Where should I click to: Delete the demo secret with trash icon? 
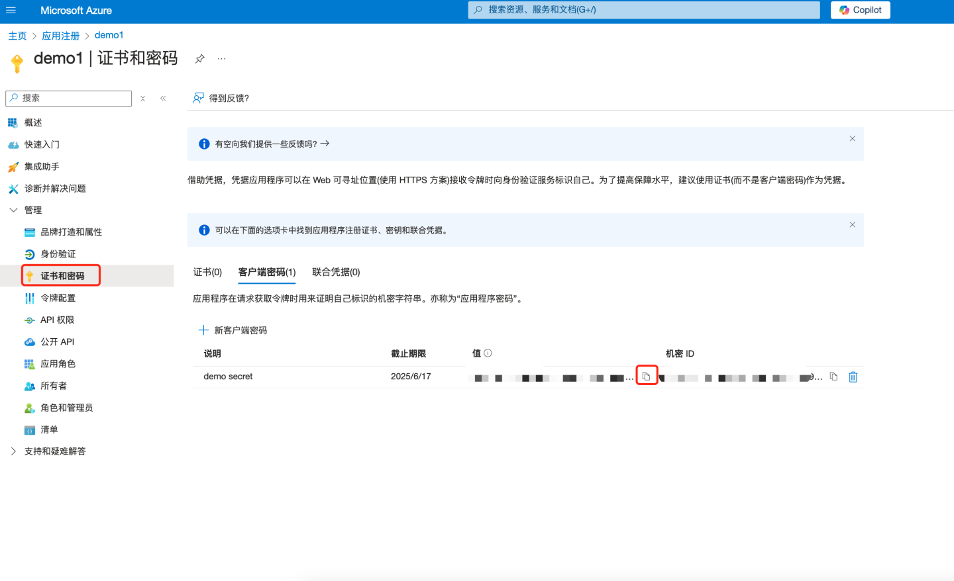[853, 377]
